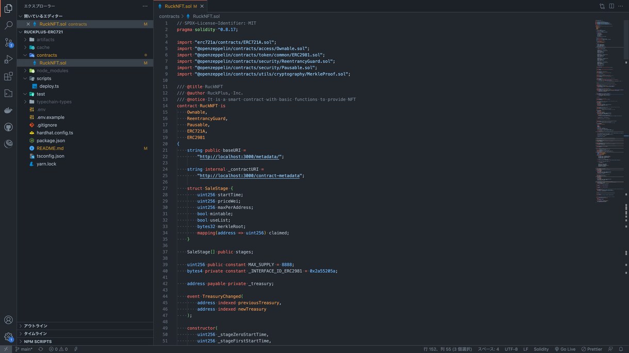Start Go Live server from status bar
The image size is (629, 353).
(565, 349)
